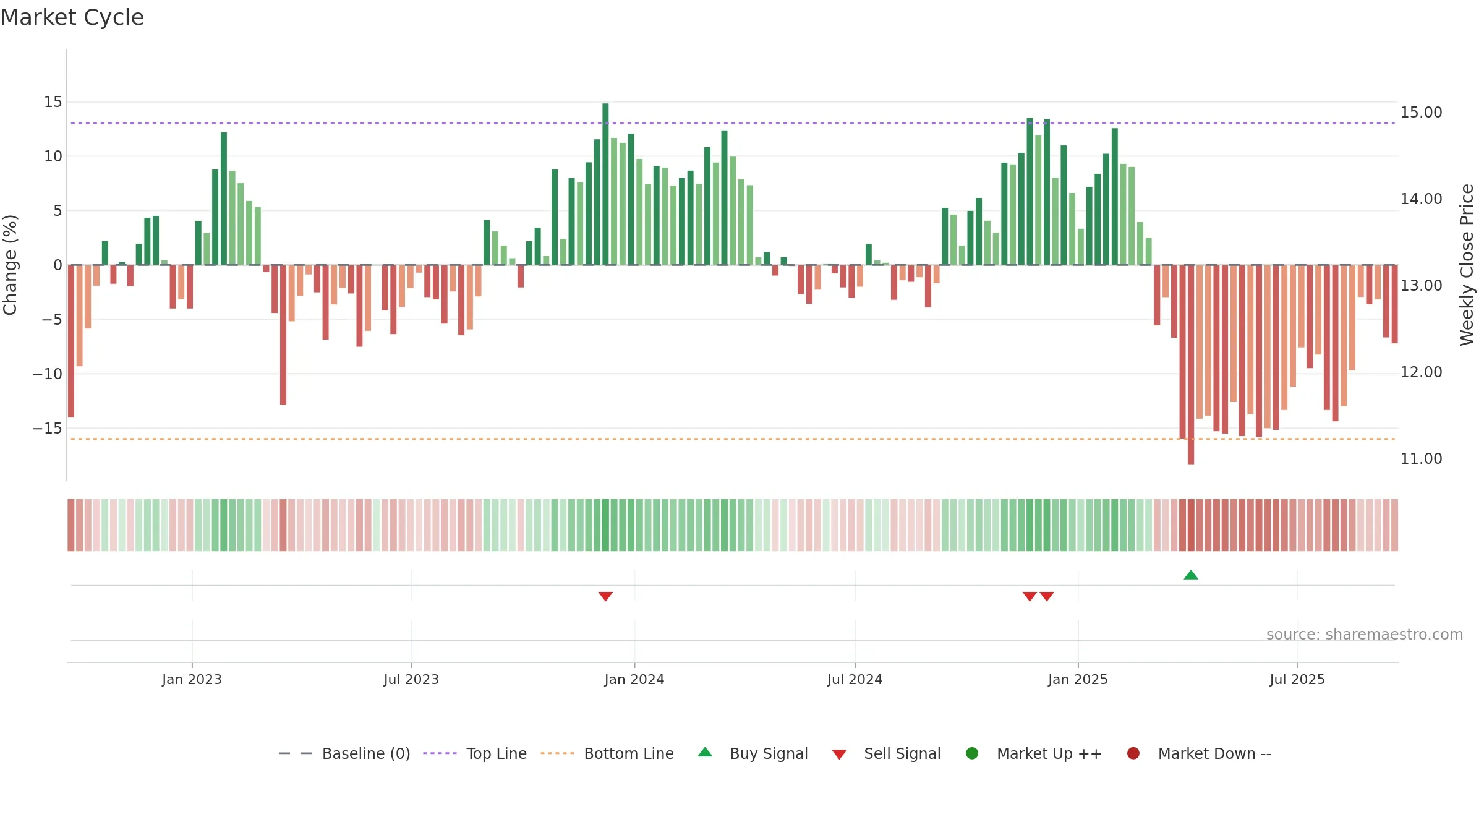Click the green Market Up circle icon
Screen dimensions: 1484x835
tap(972, 753)
